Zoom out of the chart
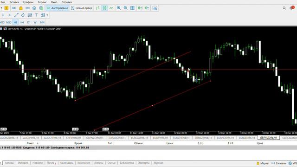This screenshot has width=297, height=167. (126, 8)
